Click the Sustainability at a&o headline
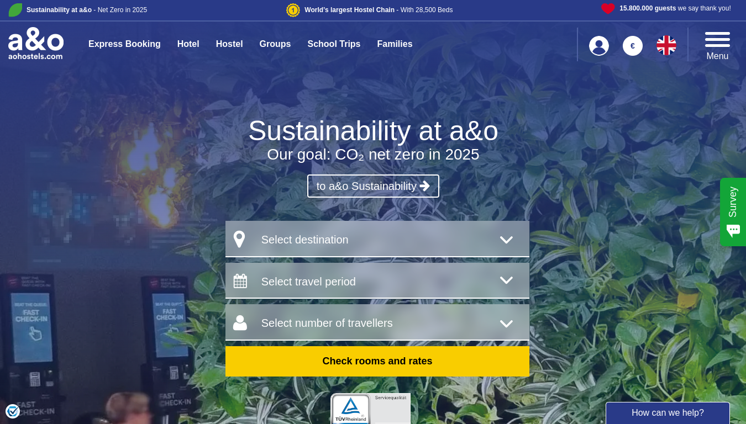 [373, 131]
